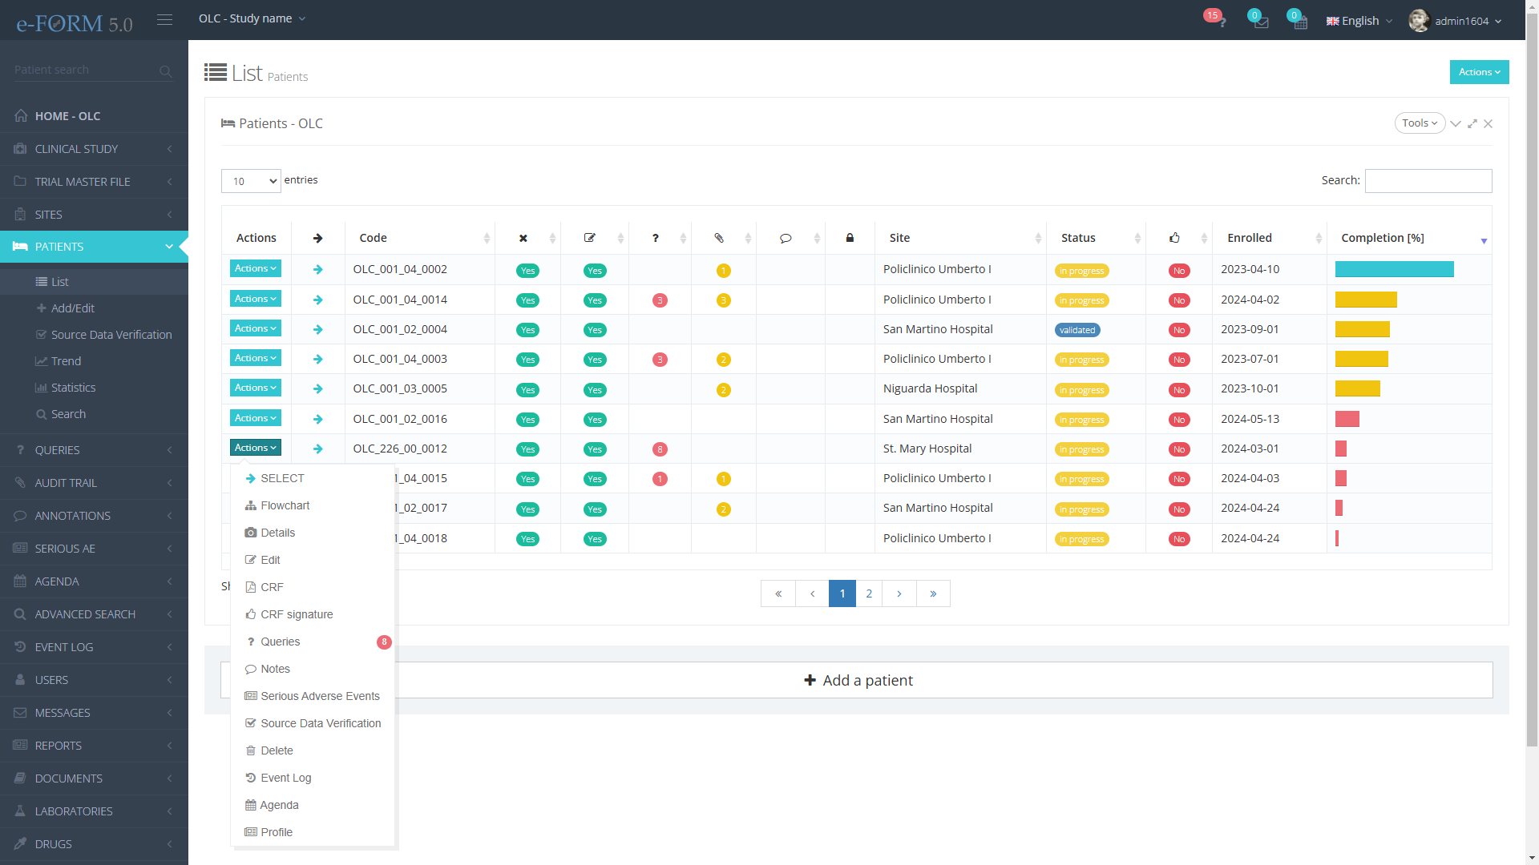Select Flowchart from the actions menu
The height and width of the screenshot is (865, 1539).
point(285,505)
